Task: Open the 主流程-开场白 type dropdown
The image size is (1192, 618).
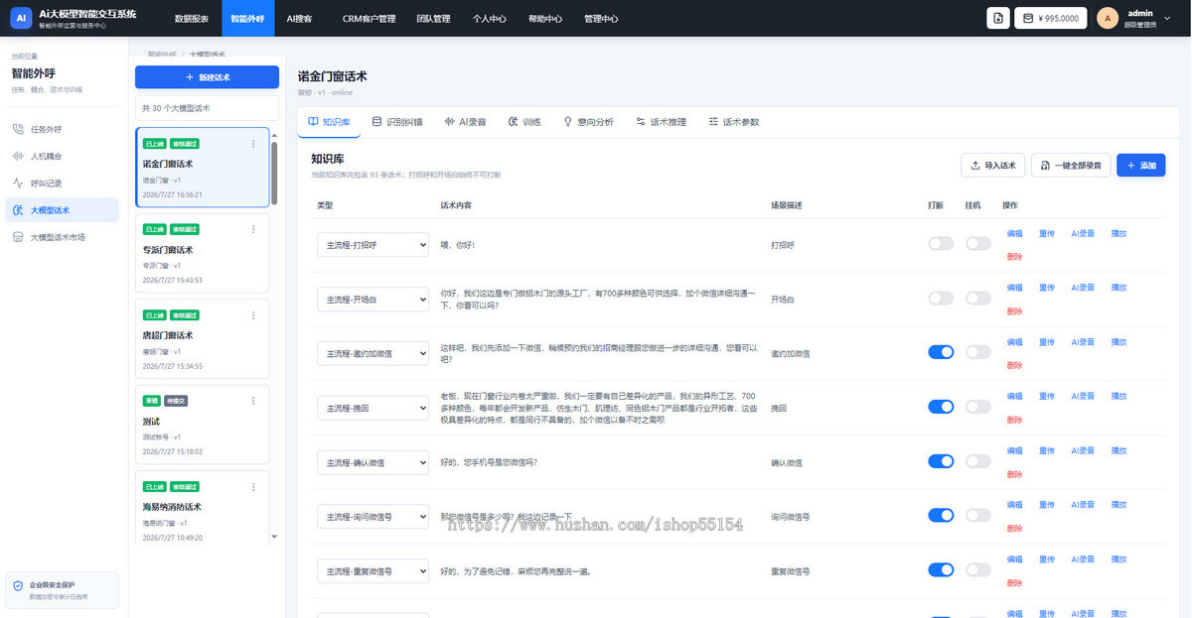Action: [x=372, y=299]
